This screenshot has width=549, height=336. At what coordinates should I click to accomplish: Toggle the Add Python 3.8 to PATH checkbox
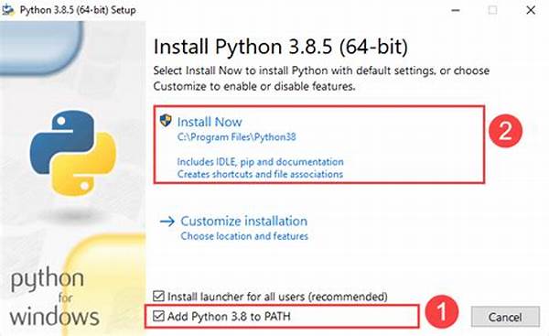coord(158,316)
